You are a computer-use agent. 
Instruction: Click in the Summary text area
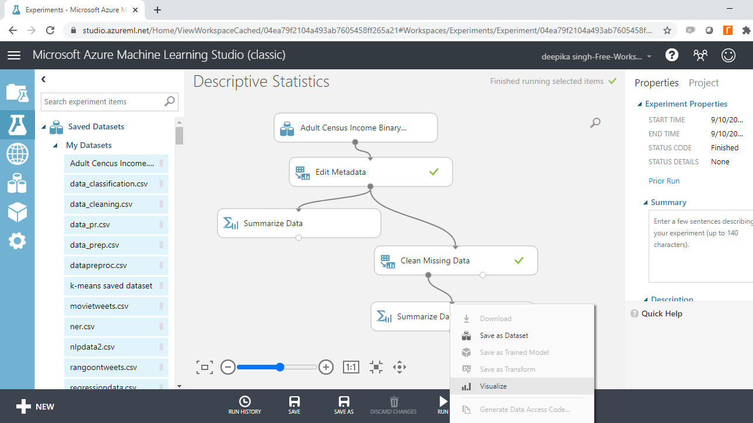[701, 246]
